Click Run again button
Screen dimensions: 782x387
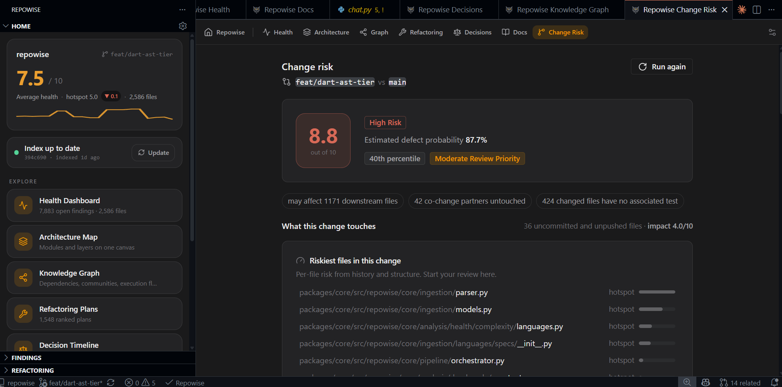coord(662,67)
